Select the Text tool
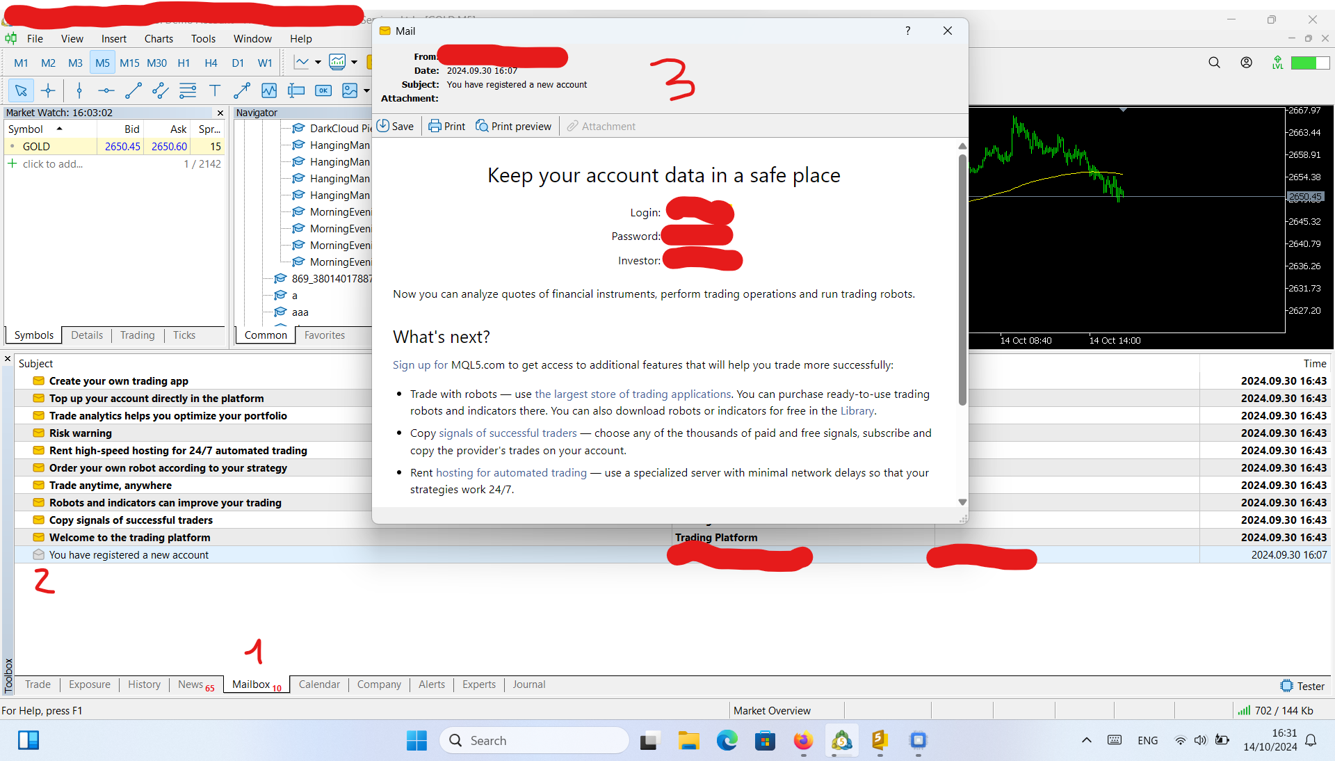The height and width of the screenshot is (761, 1335). (215, 90)
